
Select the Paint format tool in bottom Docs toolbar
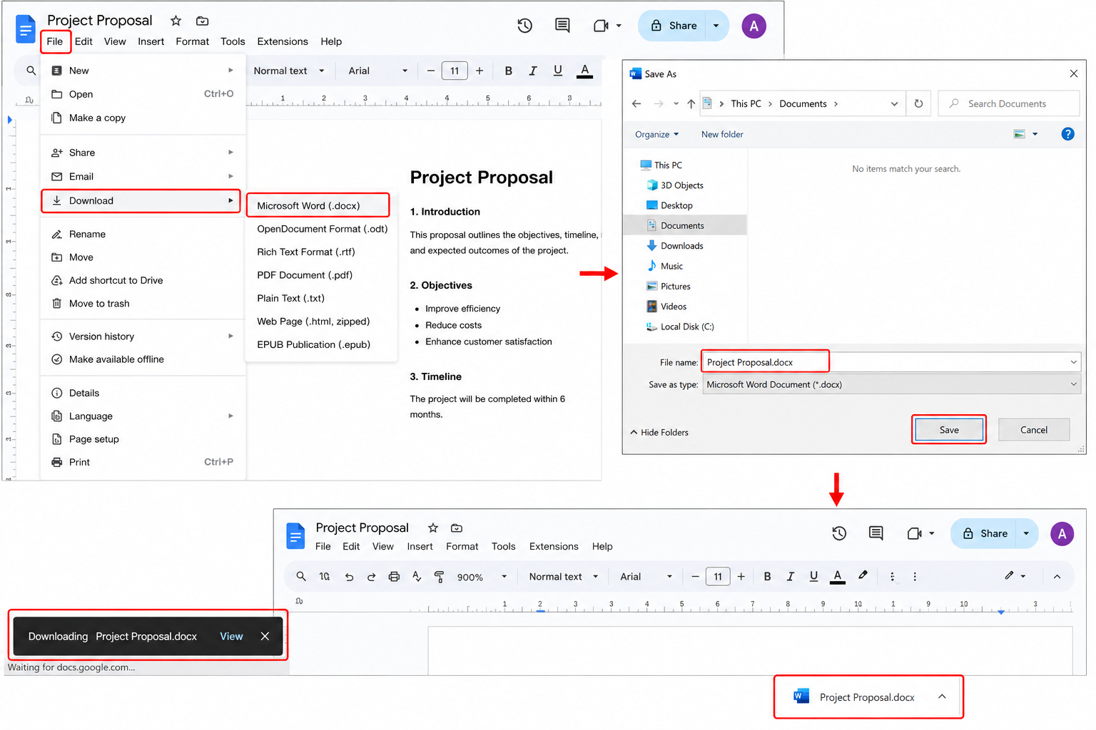click(439, 577)
